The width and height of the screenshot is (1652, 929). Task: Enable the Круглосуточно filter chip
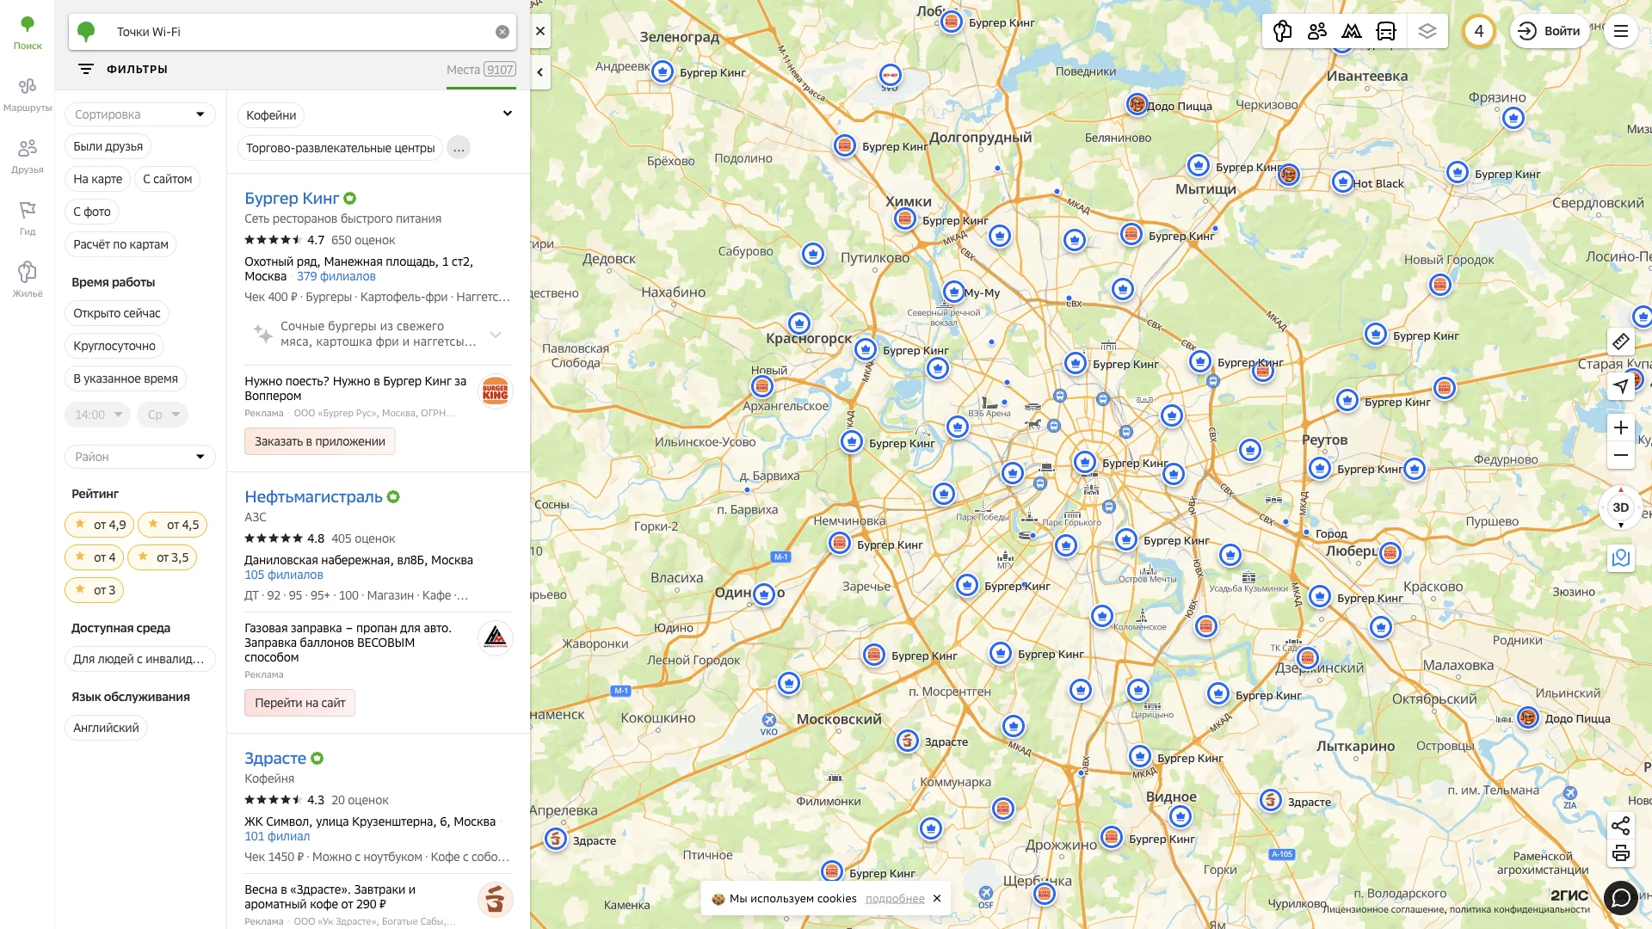(x=114, y=346)
